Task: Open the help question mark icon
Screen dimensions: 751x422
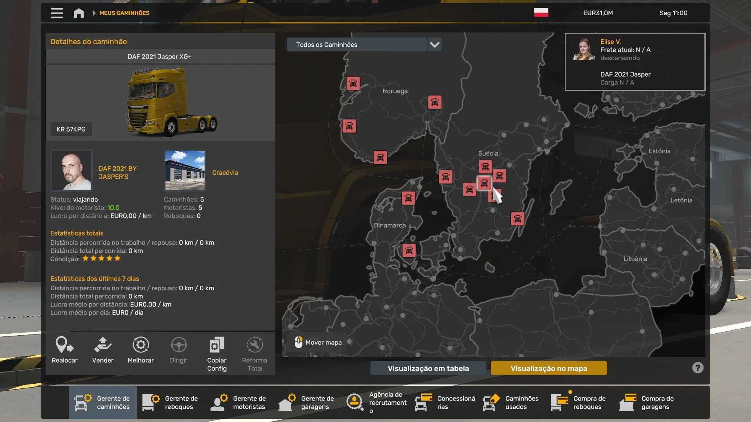Action: click(697, 368)
